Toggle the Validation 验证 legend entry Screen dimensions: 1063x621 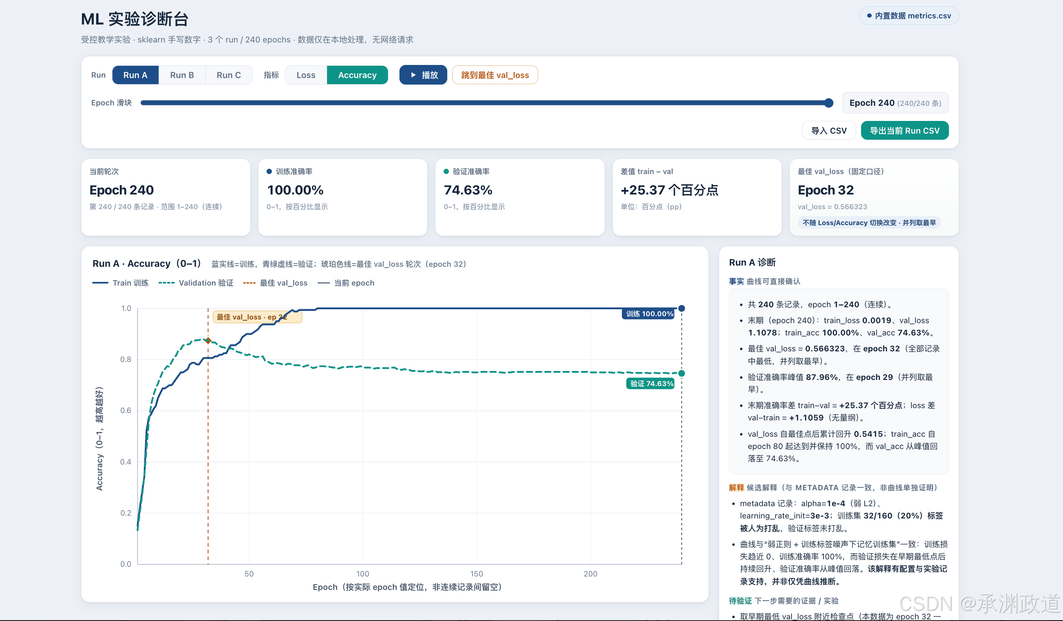(x=196, y=283)
